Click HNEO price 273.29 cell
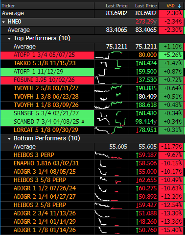The image size is (185, 235). pos(143,22)
